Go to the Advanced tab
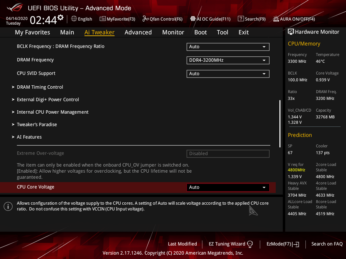The image size is (346, 259). point(138,32)
